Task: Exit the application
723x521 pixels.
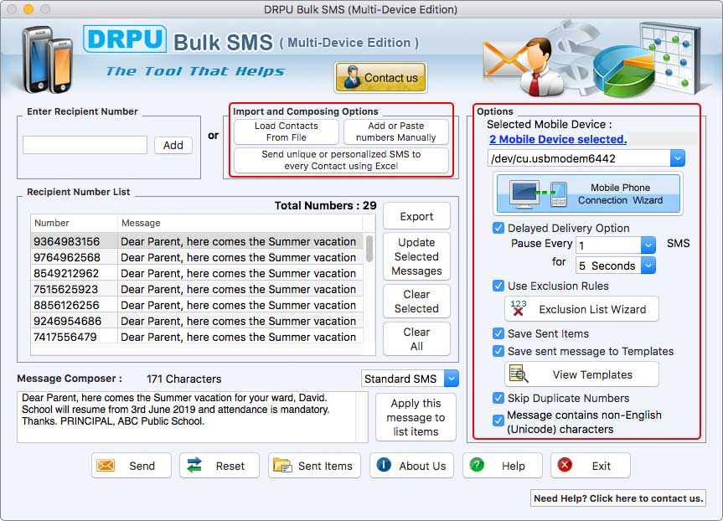Action: [x=590, y=465]
